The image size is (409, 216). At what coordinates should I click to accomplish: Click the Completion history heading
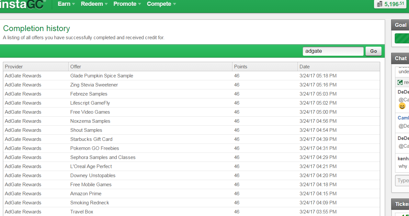click(36, 28)
